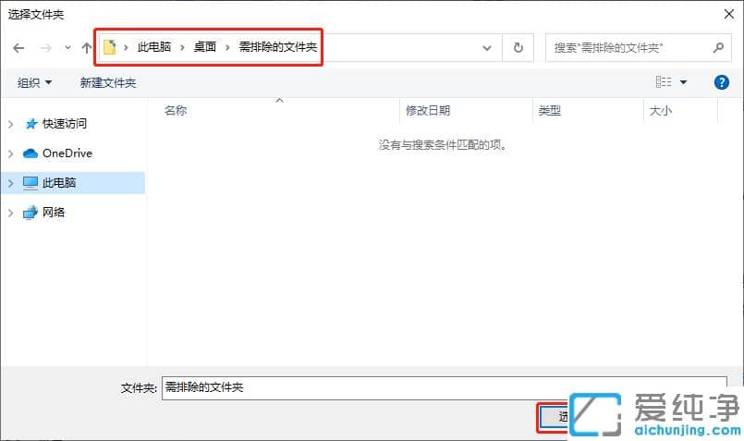The width and height of the screenshot is (744, 441).
Task: Select 此电脑 in the navigation pane
Action: (59, 183)
